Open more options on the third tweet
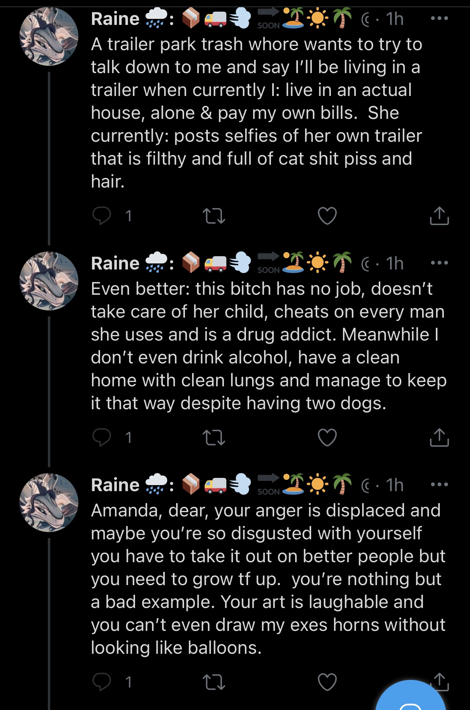 [439, 484]
